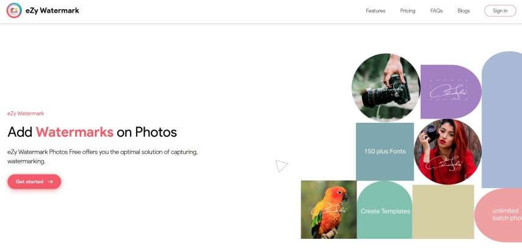Open the Features menu item
This screenshot has width=522, height=251.
point(375,10)
